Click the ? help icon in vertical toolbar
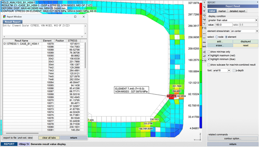The height and width of the screenshot is (147, 259). pyautogui.click(x=204, y=3)
